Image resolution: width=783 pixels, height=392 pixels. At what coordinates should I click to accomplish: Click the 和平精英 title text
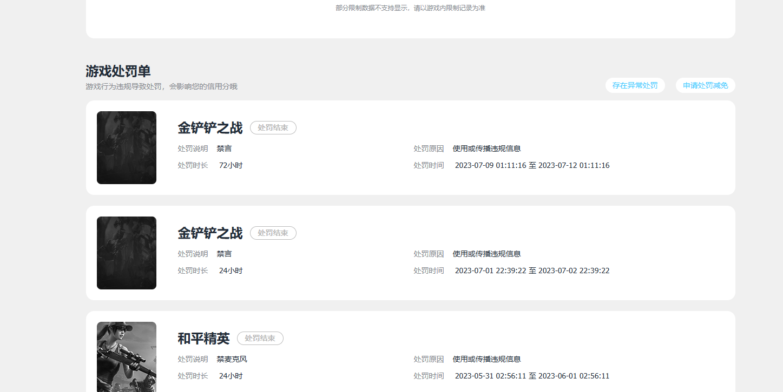203,339
